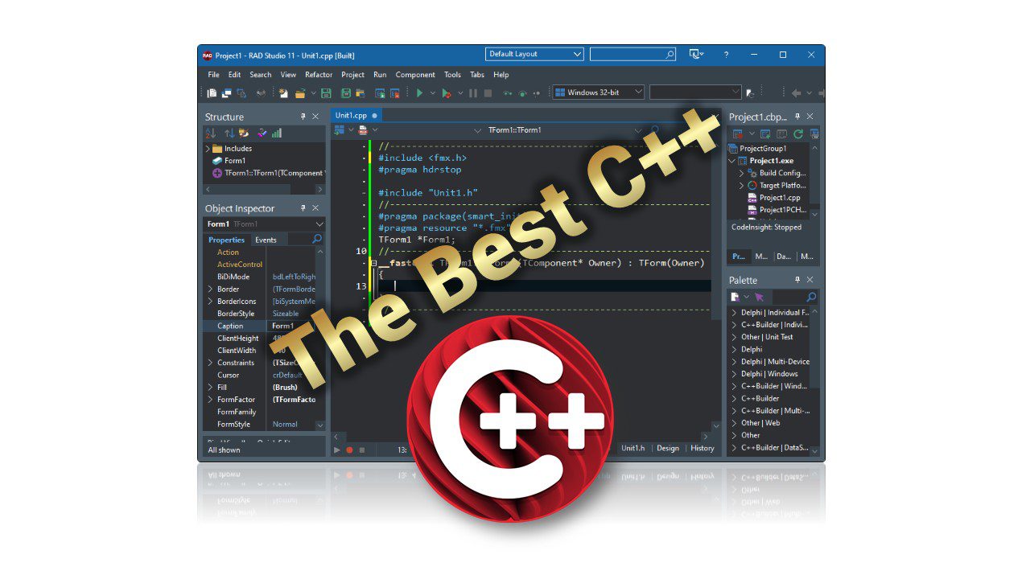Expand the Delphi | Windows palette category

pos(734,374)
